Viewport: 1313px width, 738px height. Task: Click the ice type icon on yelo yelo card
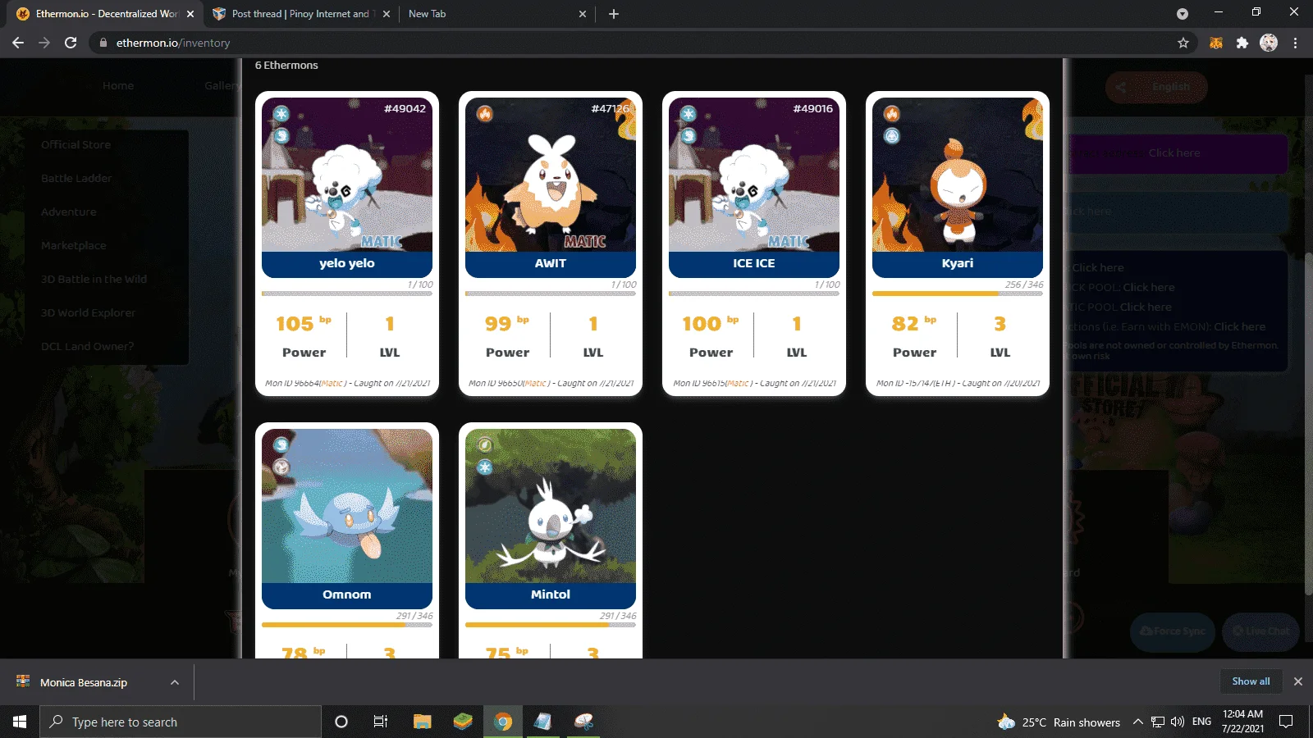(x=281, y=114)
